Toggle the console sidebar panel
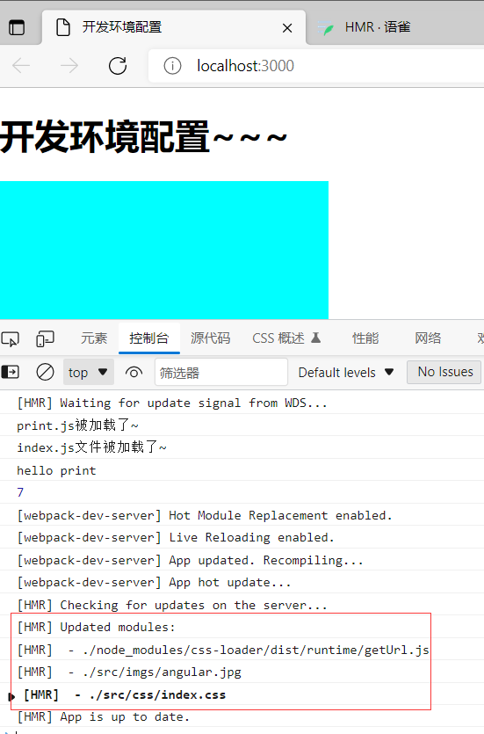Screen dimensions: 484x734 (x=11, y=372)
